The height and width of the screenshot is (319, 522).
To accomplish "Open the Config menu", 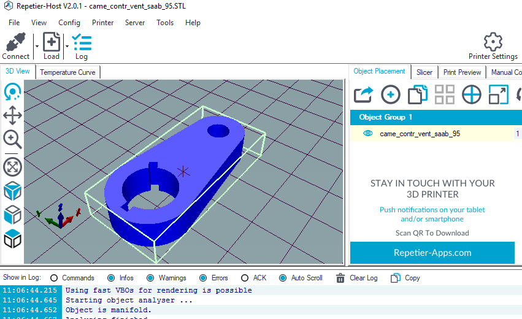I will click(x=69, y=23).
